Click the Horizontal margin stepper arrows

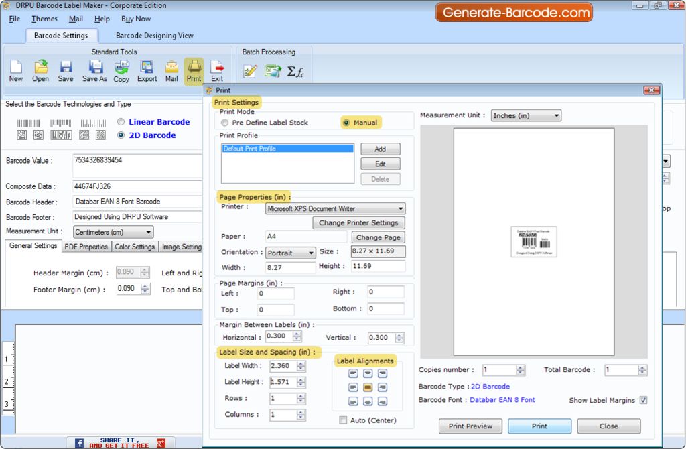click(297, 336)
